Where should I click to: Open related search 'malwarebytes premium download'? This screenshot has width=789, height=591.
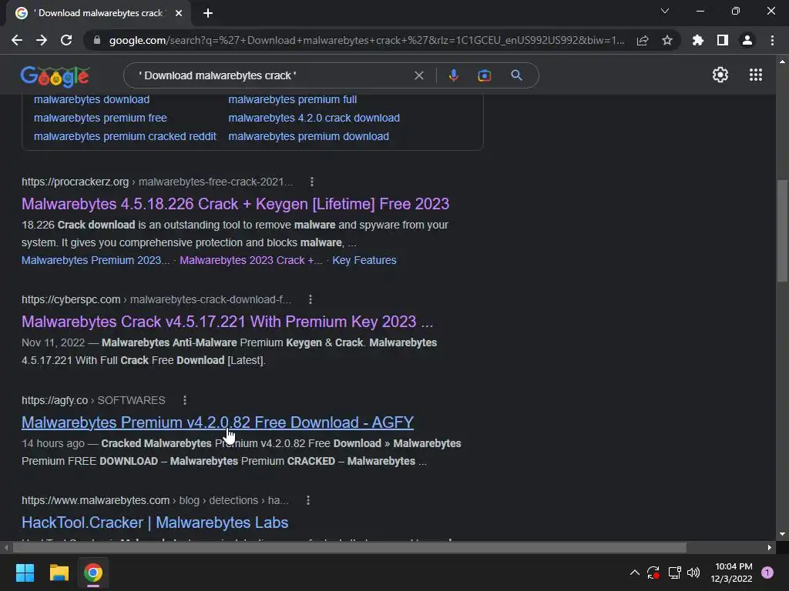[308, 137]
